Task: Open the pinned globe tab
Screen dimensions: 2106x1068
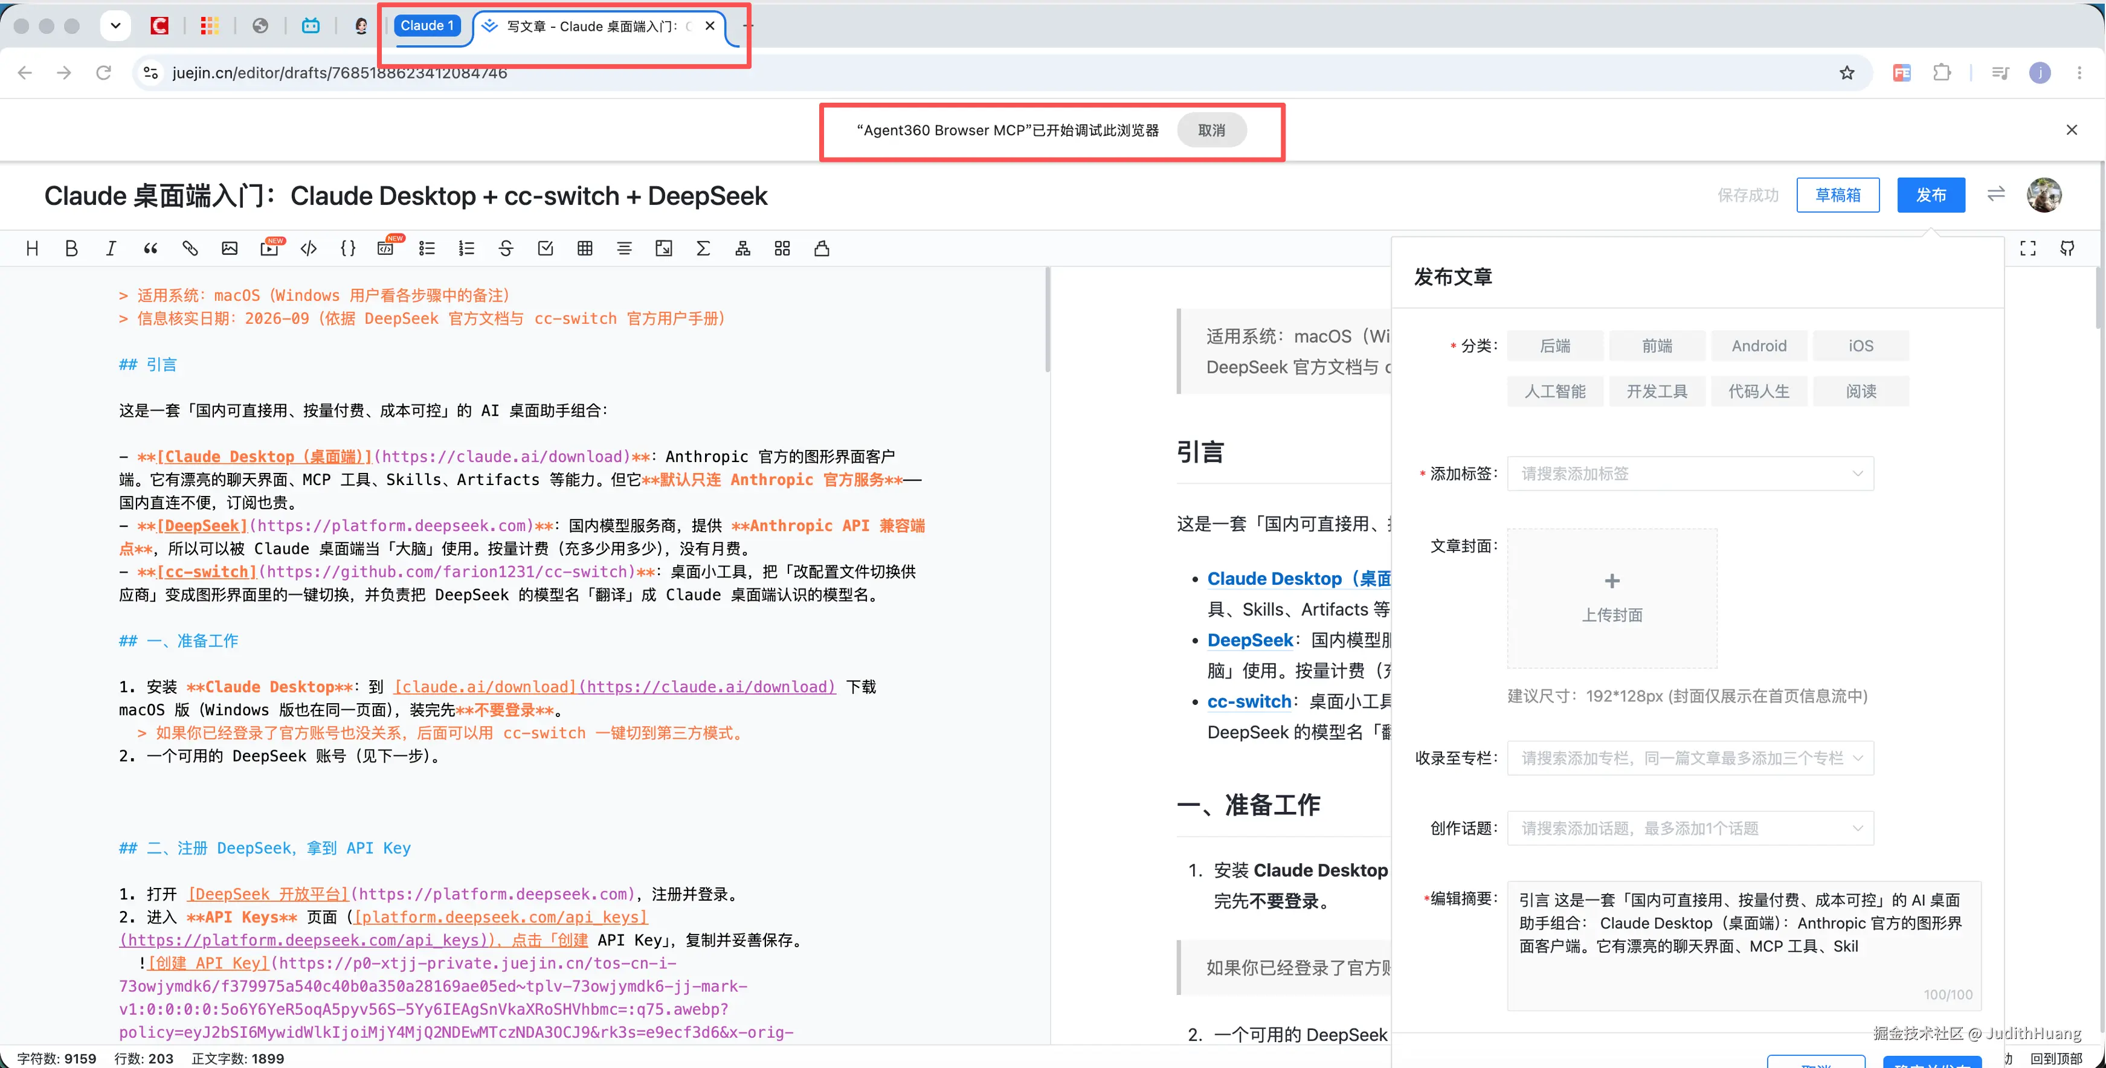Action: [260, 25]
